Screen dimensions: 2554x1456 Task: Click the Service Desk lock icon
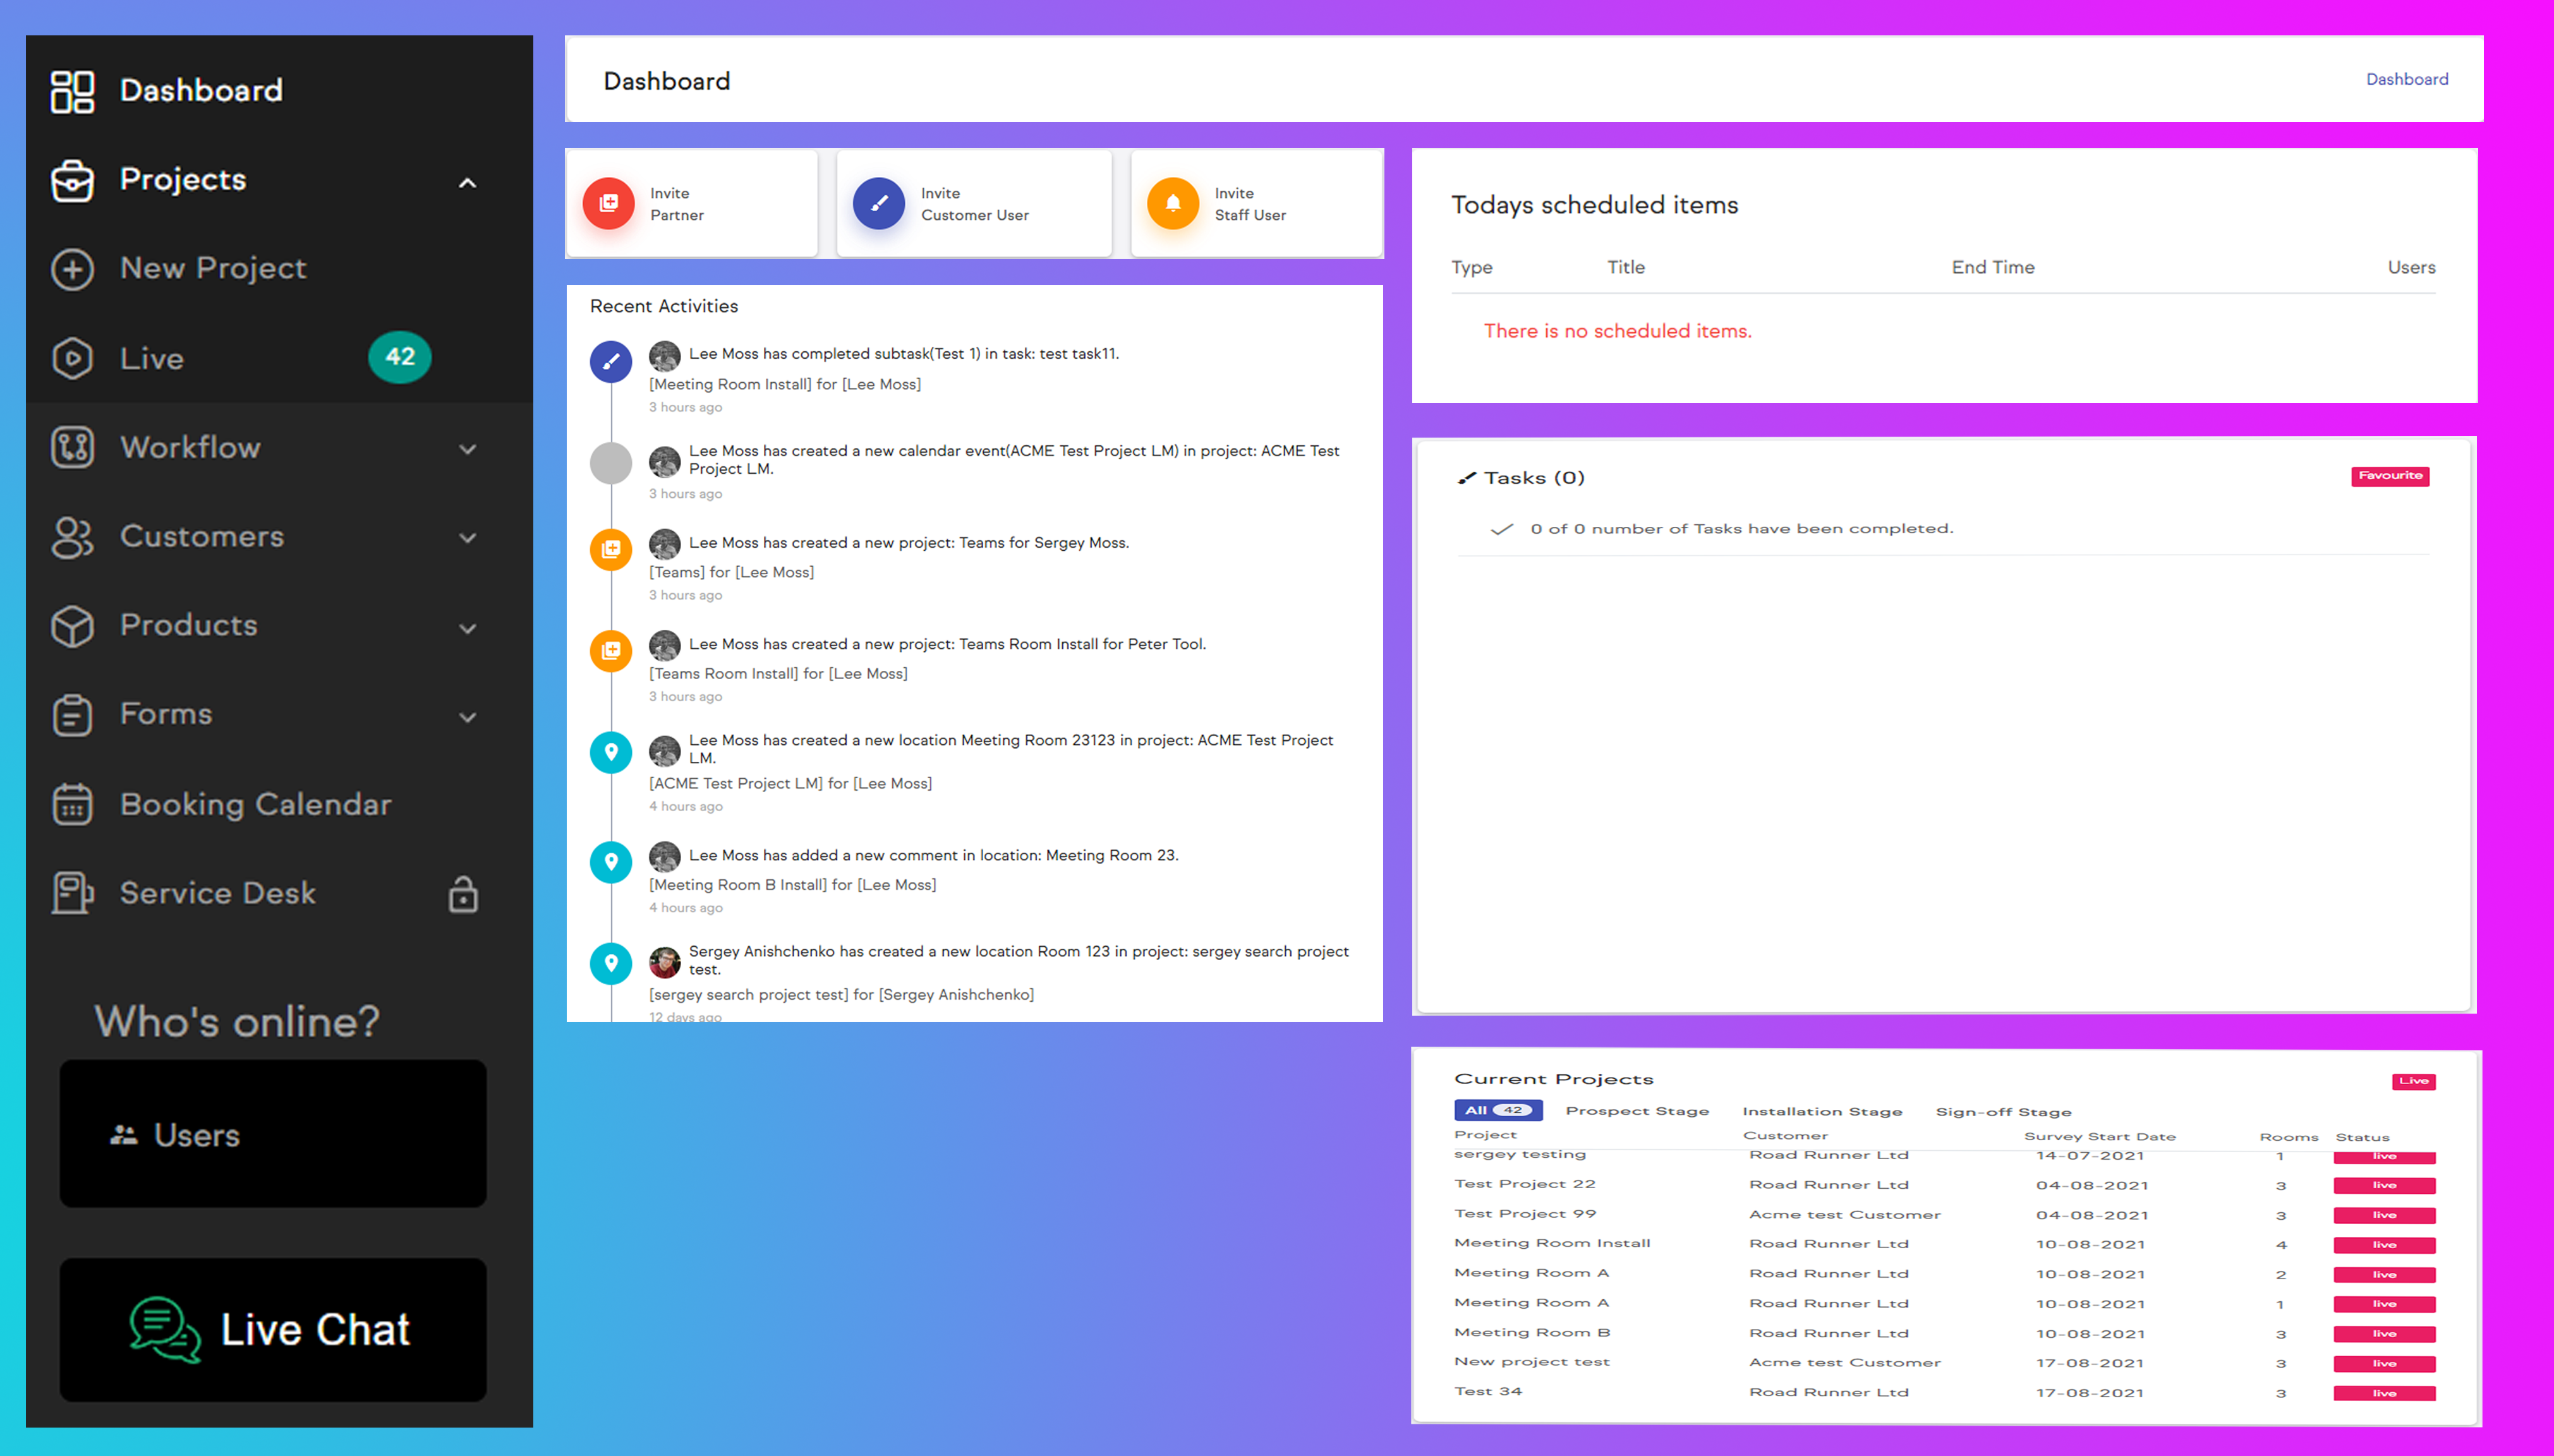pos(463,894)
